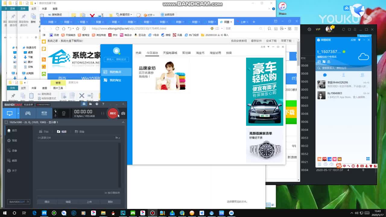Viewport: 386px width, 217px height.
Task: Open the popup window's dropdown triangle menu
Action: pyautogui.click(x=268, y=47)
